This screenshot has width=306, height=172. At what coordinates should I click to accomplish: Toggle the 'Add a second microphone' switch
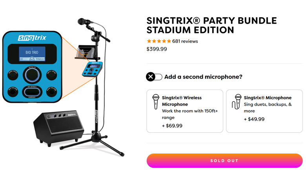pos(154,77)
